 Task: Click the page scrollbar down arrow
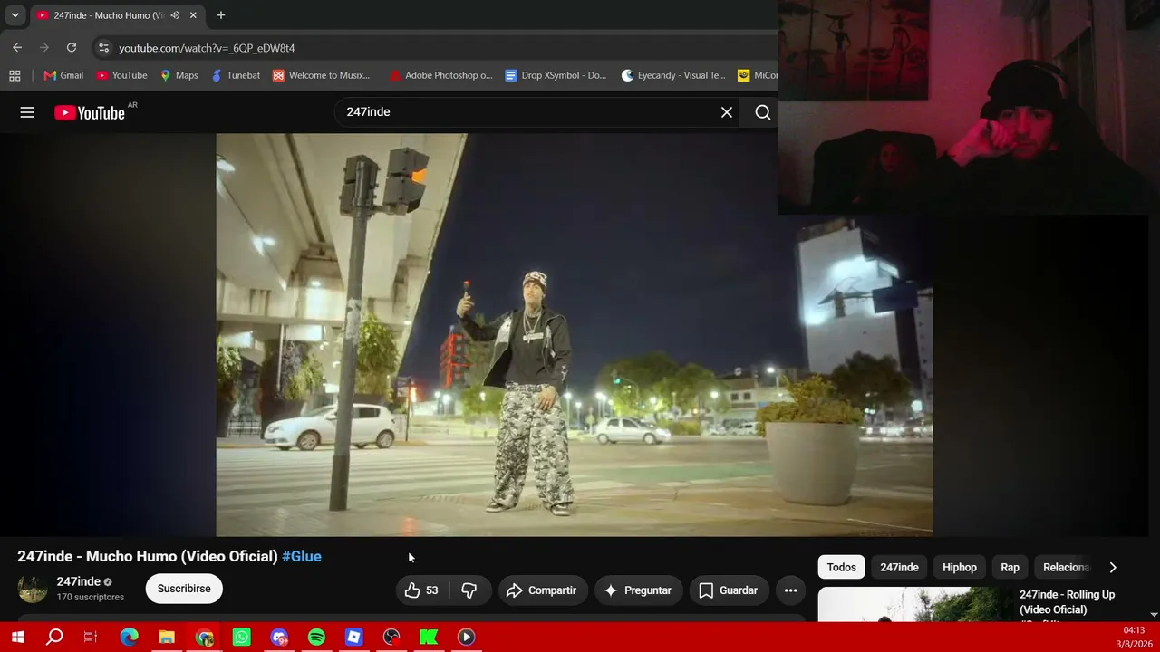pyautogui.click(x=1153, y=616)
